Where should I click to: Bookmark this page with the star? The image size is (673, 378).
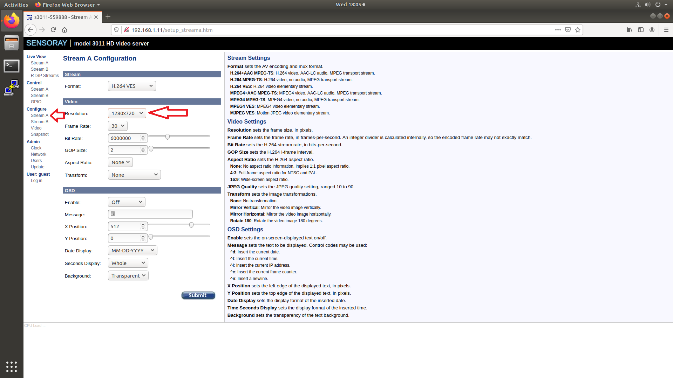[x=578, y=30]
